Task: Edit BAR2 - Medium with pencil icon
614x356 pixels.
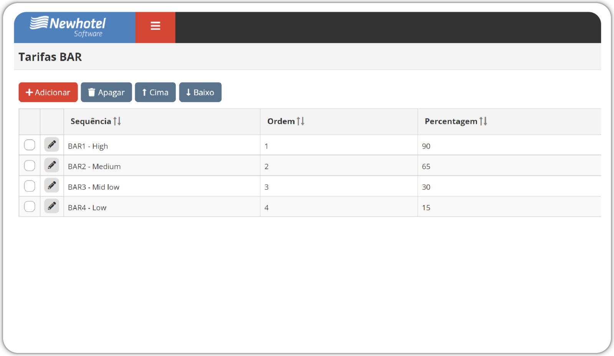Action: tap(51, 165)
